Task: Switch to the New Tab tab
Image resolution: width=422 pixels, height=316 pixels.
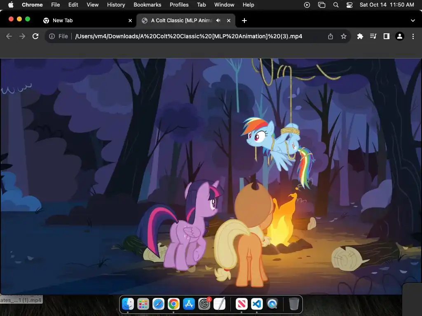Action: point(87,21)
